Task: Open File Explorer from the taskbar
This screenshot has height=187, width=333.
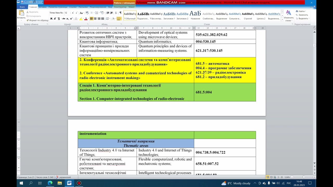Action: point(60,183)
